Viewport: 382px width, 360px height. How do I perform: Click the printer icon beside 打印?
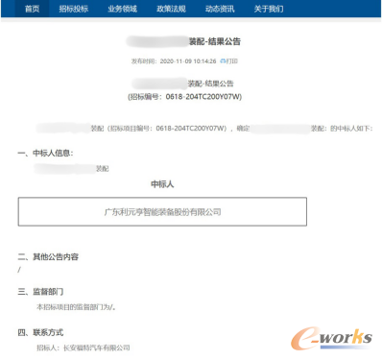click(223, 61)
